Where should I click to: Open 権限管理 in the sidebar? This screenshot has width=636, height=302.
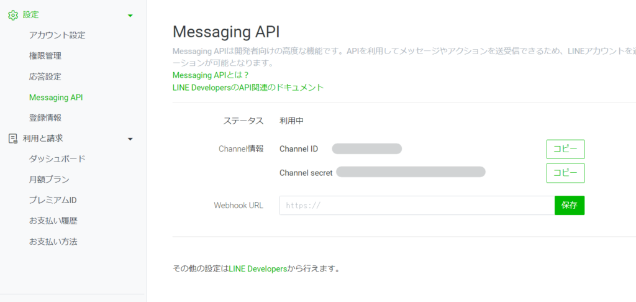tap(45, 56)
